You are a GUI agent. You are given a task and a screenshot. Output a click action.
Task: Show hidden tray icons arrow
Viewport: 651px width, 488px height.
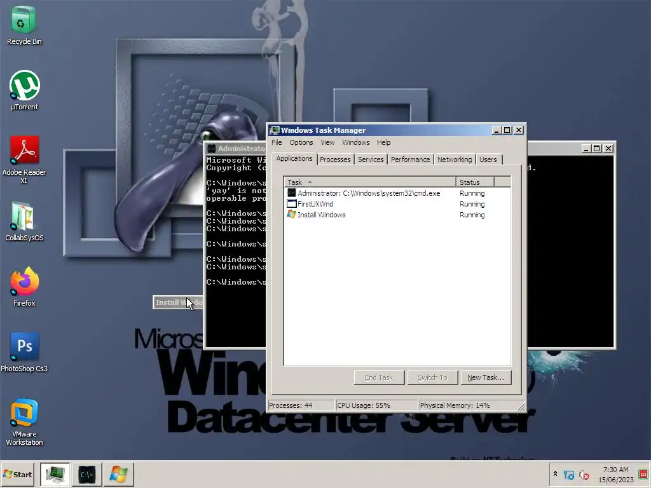[555, 474]
